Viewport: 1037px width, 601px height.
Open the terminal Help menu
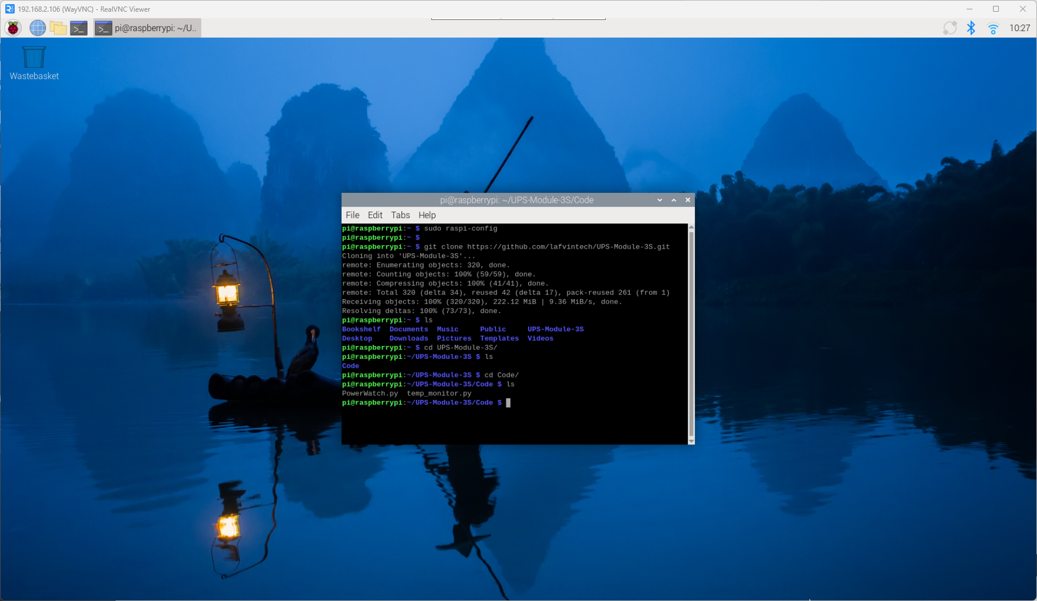pos(427,215)
